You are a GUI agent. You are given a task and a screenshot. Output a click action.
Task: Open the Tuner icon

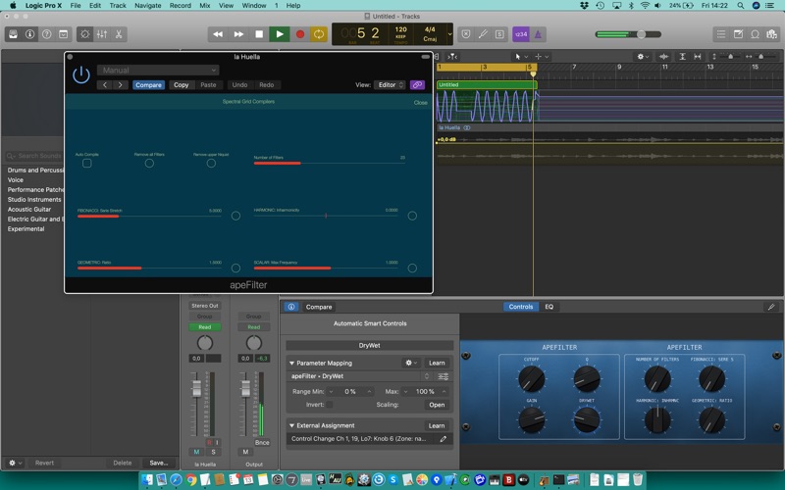(483, 34)
